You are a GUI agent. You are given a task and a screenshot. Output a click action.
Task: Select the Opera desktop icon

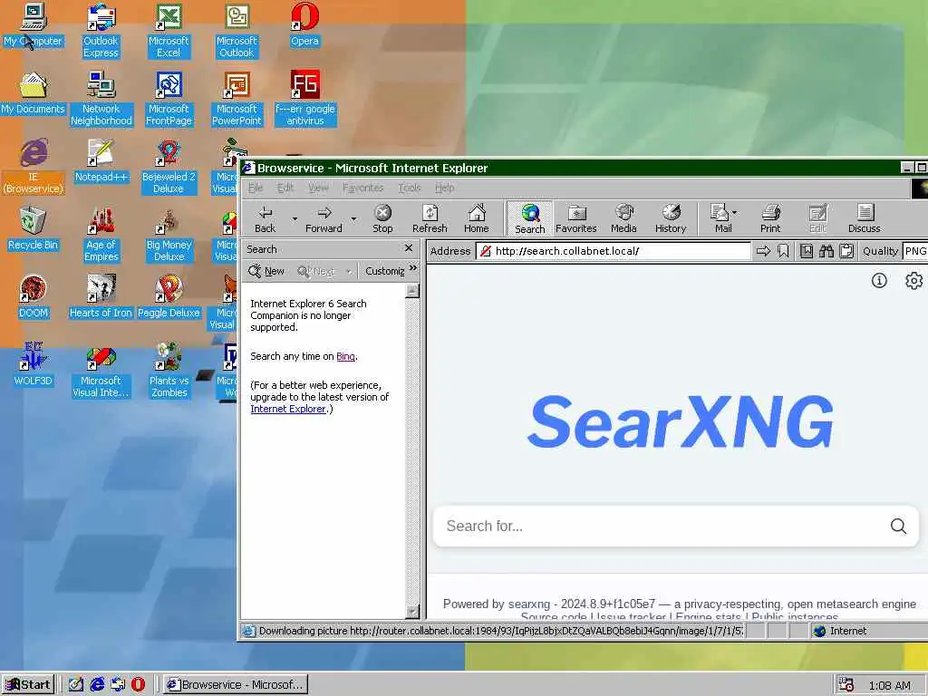(x=304, y=25)
